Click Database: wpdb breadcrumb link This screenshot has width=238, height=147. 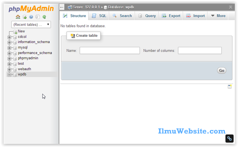coord(121,7)
